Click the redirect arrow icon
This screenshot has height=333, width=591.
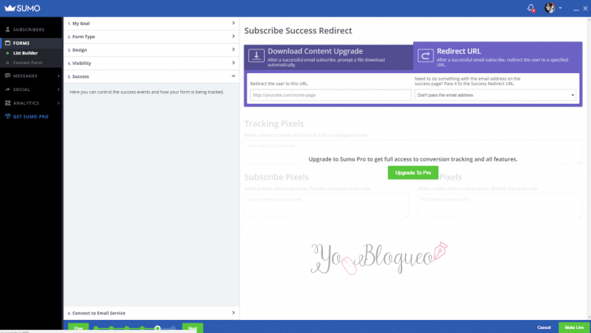[x=425, y=56]
